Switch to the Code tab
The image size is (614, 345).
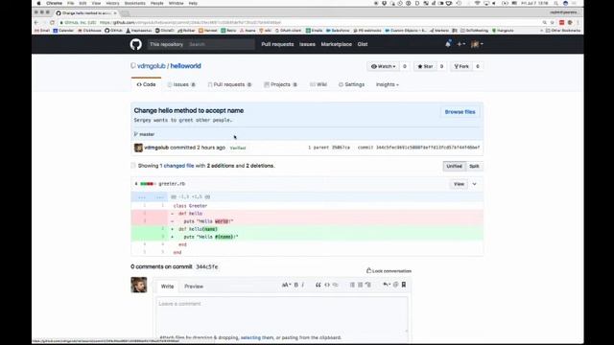pos(146,84)
